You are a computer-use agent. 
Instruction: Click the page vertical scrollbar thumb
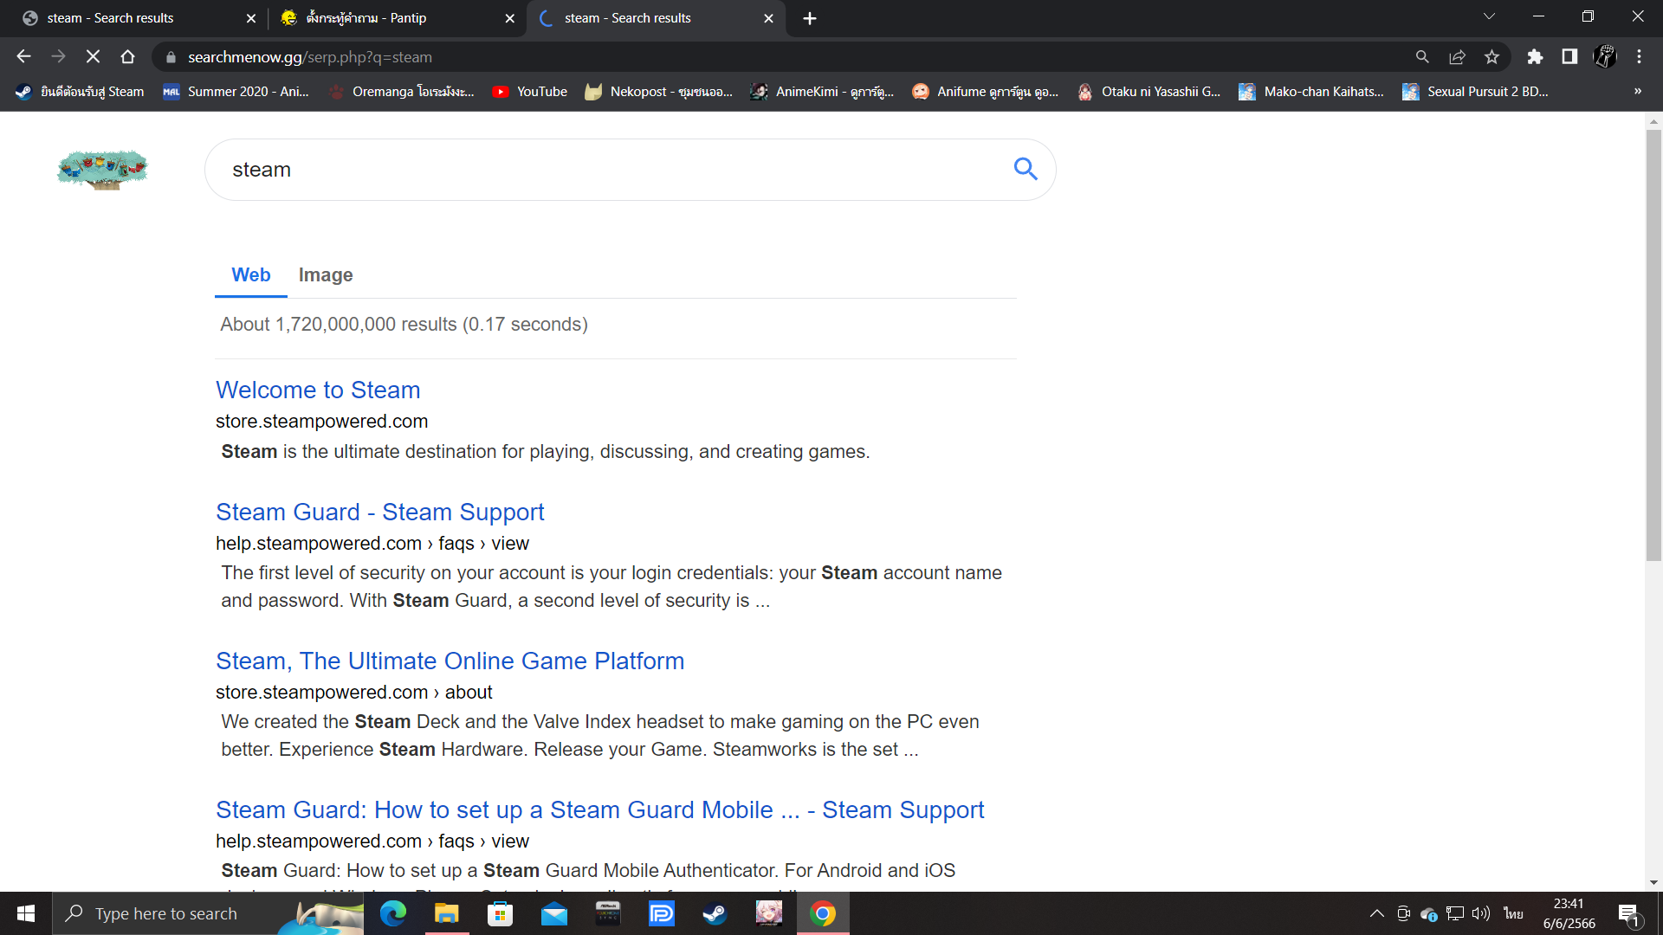click(1653, 345)
